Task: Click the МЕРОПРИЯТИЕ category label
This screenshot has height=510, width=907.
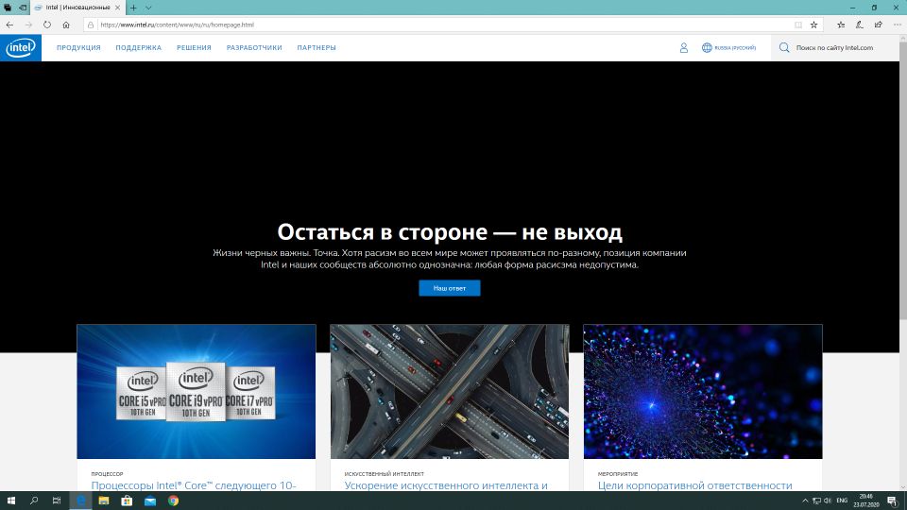Action: coord(618,473)
